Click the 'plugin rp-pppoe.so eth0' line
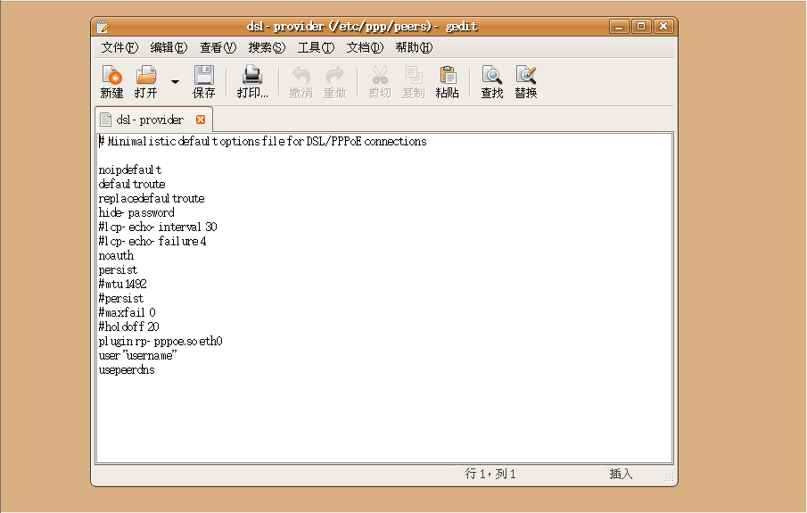The height and width of the screenshot is (513, 807). click(x=161, y=341)
